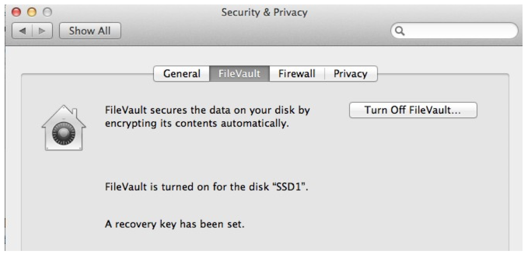Select the FileVault tab
The height and width of the screenshot is (256, 528).
pos(240,74)
